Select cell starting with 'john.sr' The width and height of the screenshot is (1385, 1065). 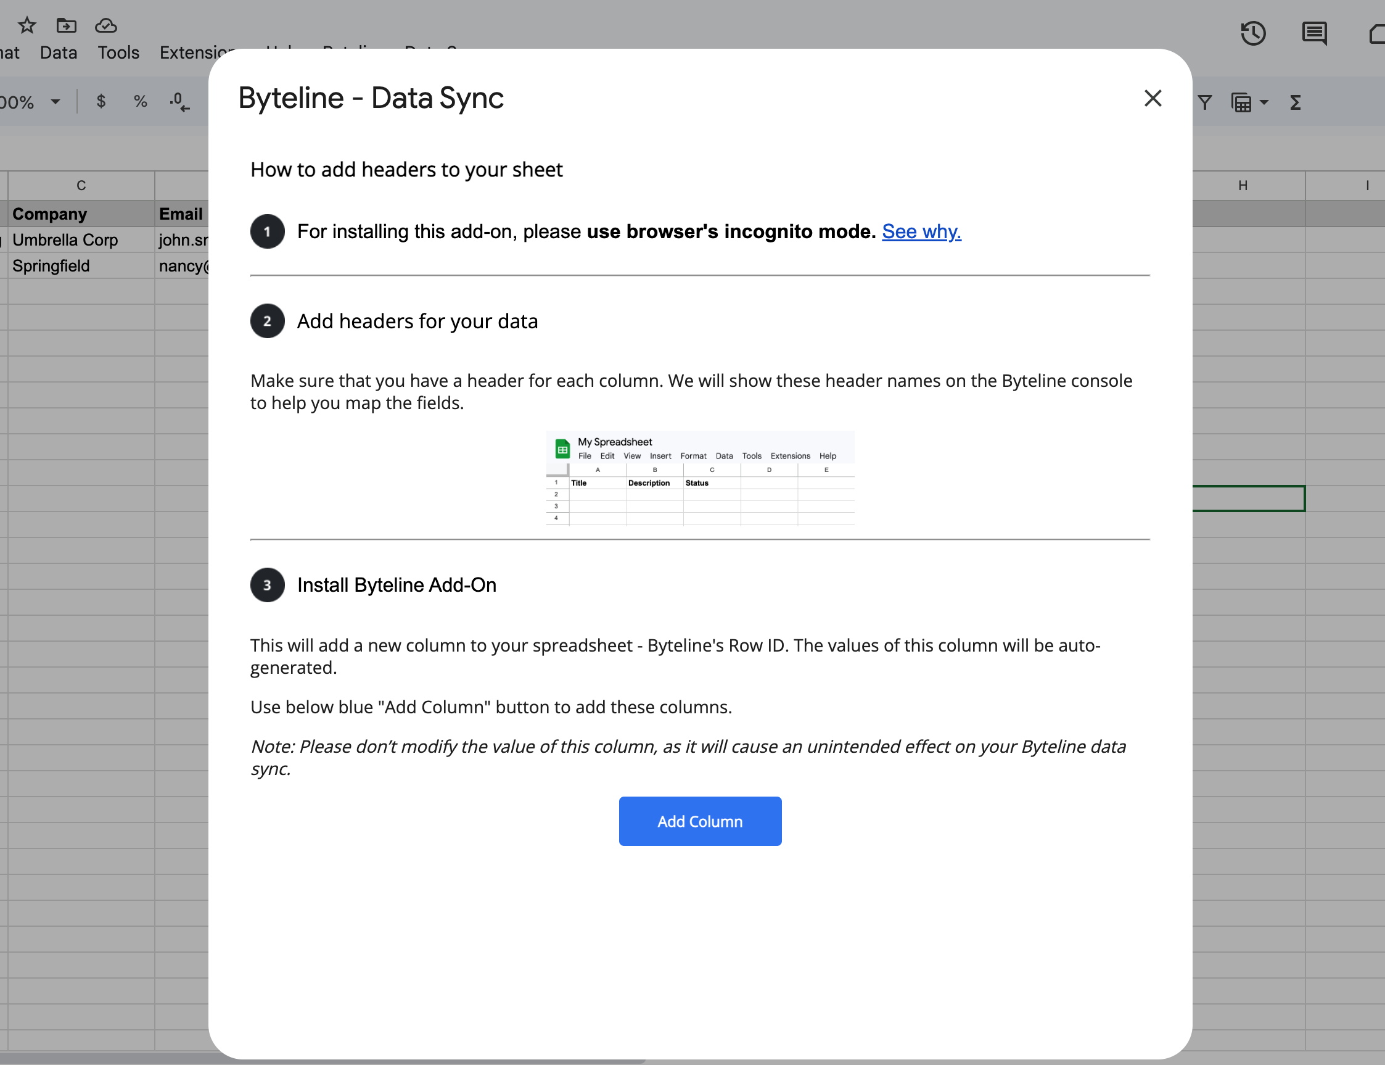[182, 239]
